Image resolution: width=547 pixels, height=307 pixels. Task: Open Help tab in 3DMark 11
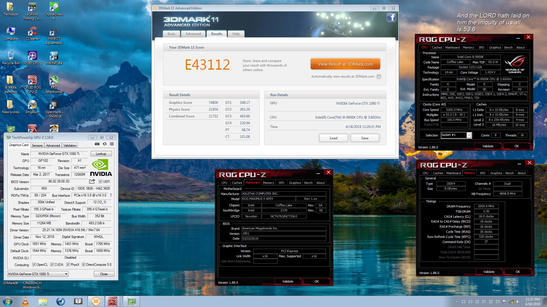[x=236, y=34]
